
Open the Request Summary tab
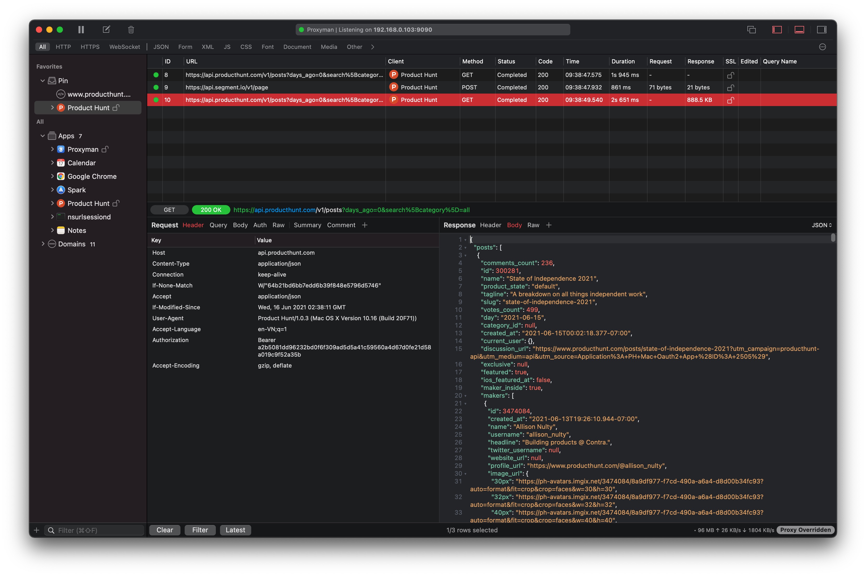pyautogui.click(x=307, y=225)
